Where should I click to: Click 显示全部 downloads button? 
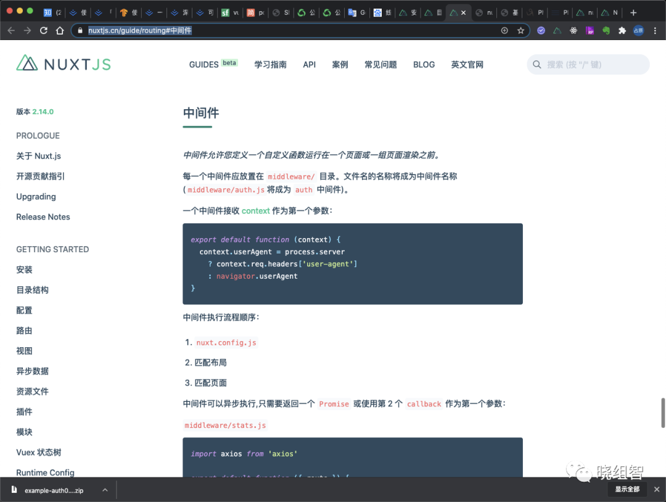(627, 489)
